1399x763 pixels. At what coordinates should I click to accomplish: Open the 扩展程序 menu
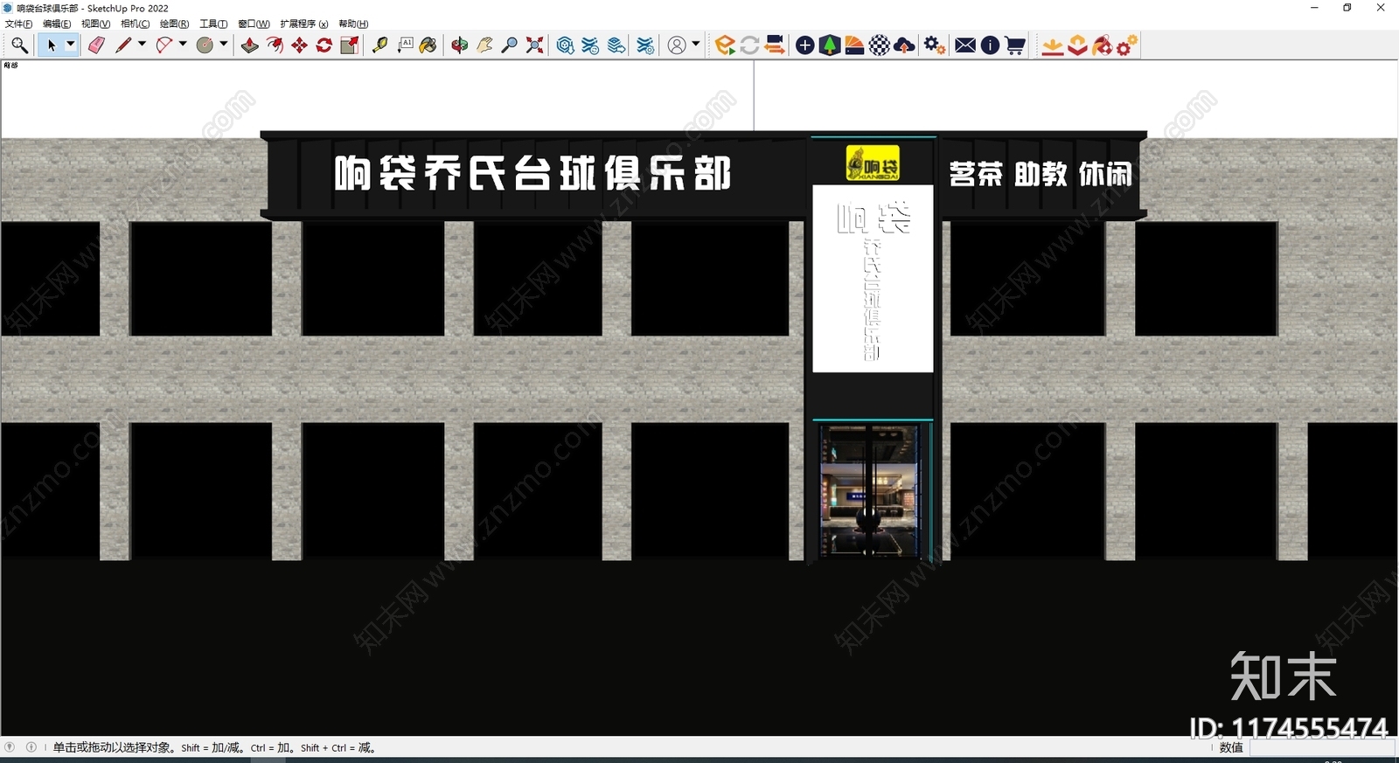[303, 24]
